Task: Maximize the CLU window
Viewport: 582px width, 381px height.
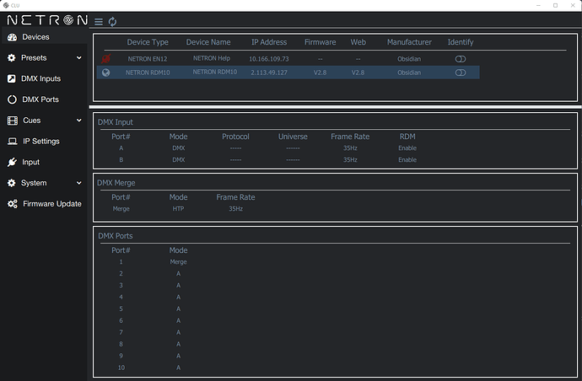Action: pyautogui.click(x=555, y=5)
